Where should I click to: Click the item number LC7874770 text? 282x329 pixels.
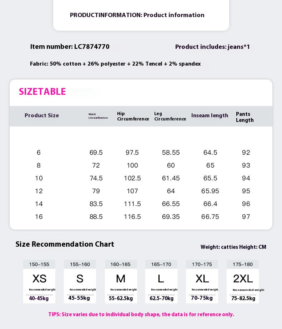pos(70,47)
